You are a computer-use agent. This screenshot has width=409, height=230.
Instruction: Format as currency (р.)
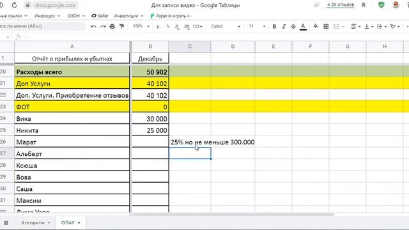[158, 26]
